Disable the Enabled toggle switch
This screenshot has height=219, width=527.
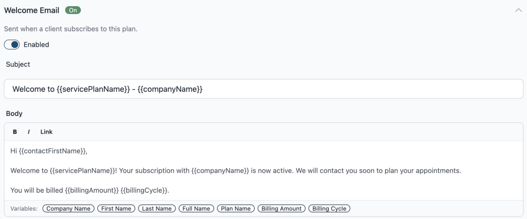click(12, 44)
